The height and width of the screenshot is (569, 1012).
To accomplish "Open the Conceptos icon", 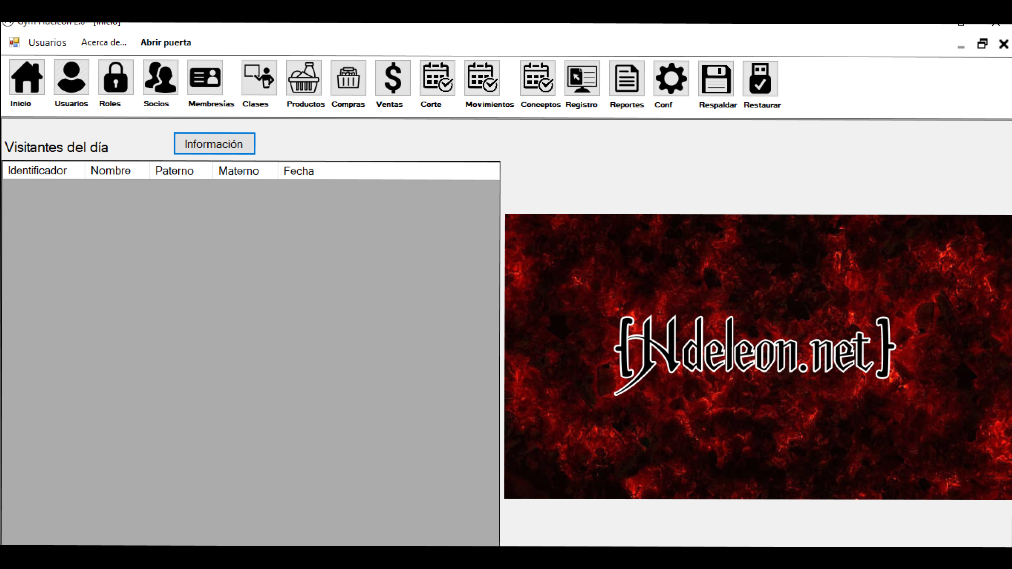I will (x=538, y=78).
